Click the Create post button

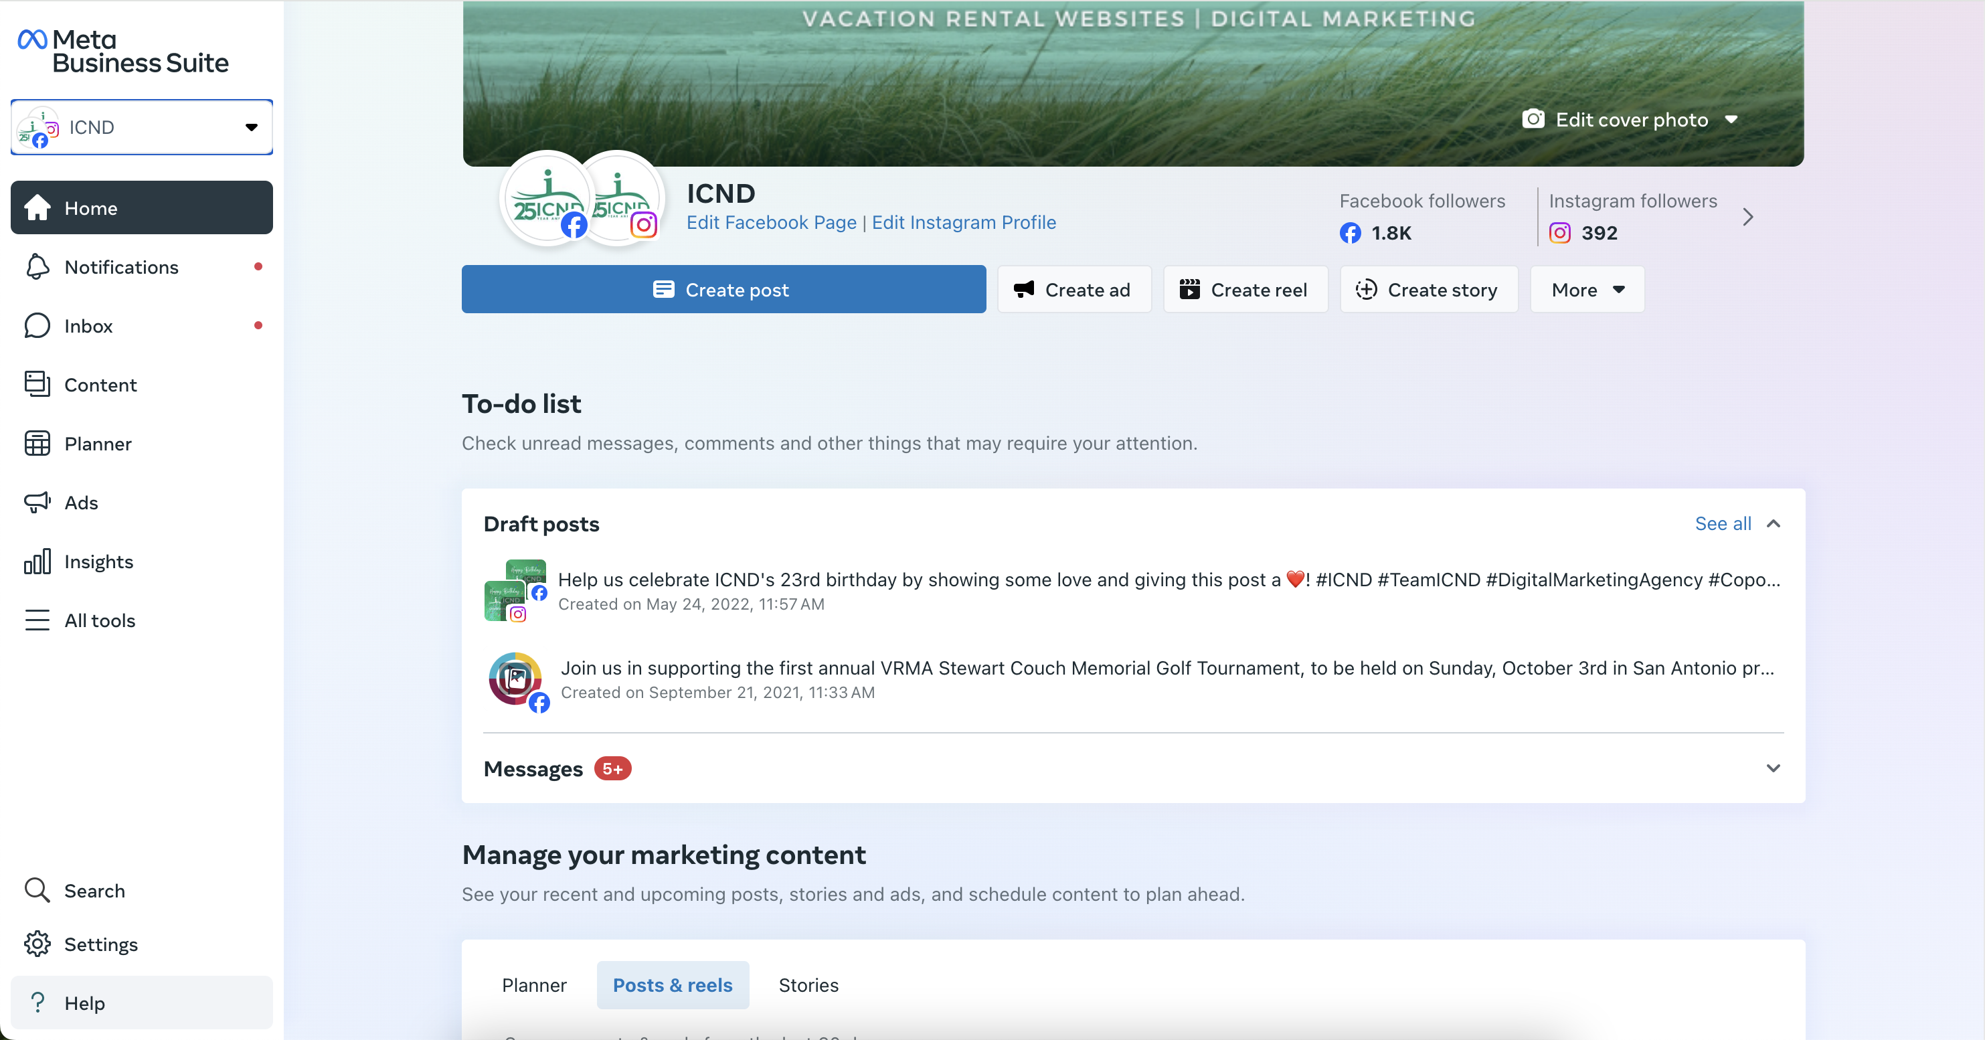tap(723, 290)
